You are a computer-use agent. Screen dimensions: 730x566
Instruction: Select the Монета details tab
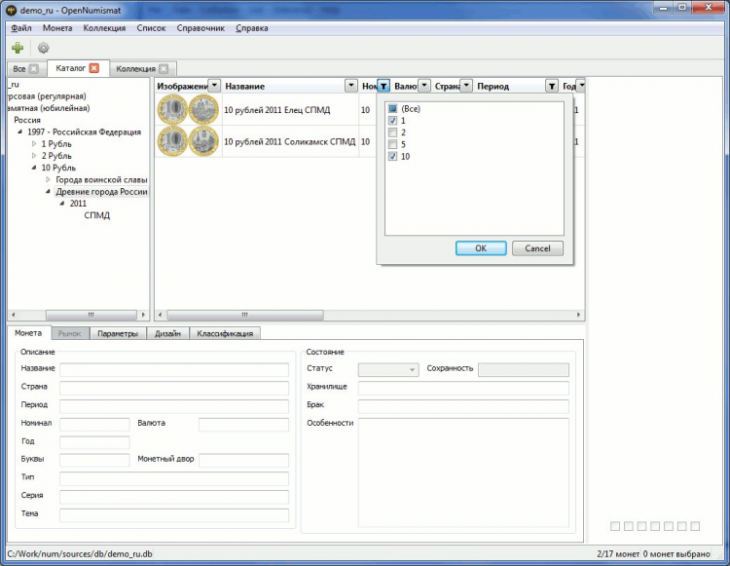pyautogui.click(x=28, y=333)
